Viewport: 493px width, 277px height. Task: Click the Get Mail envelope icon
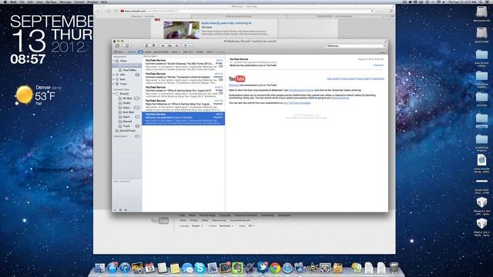pyautogui.click(x=117, y=46)
